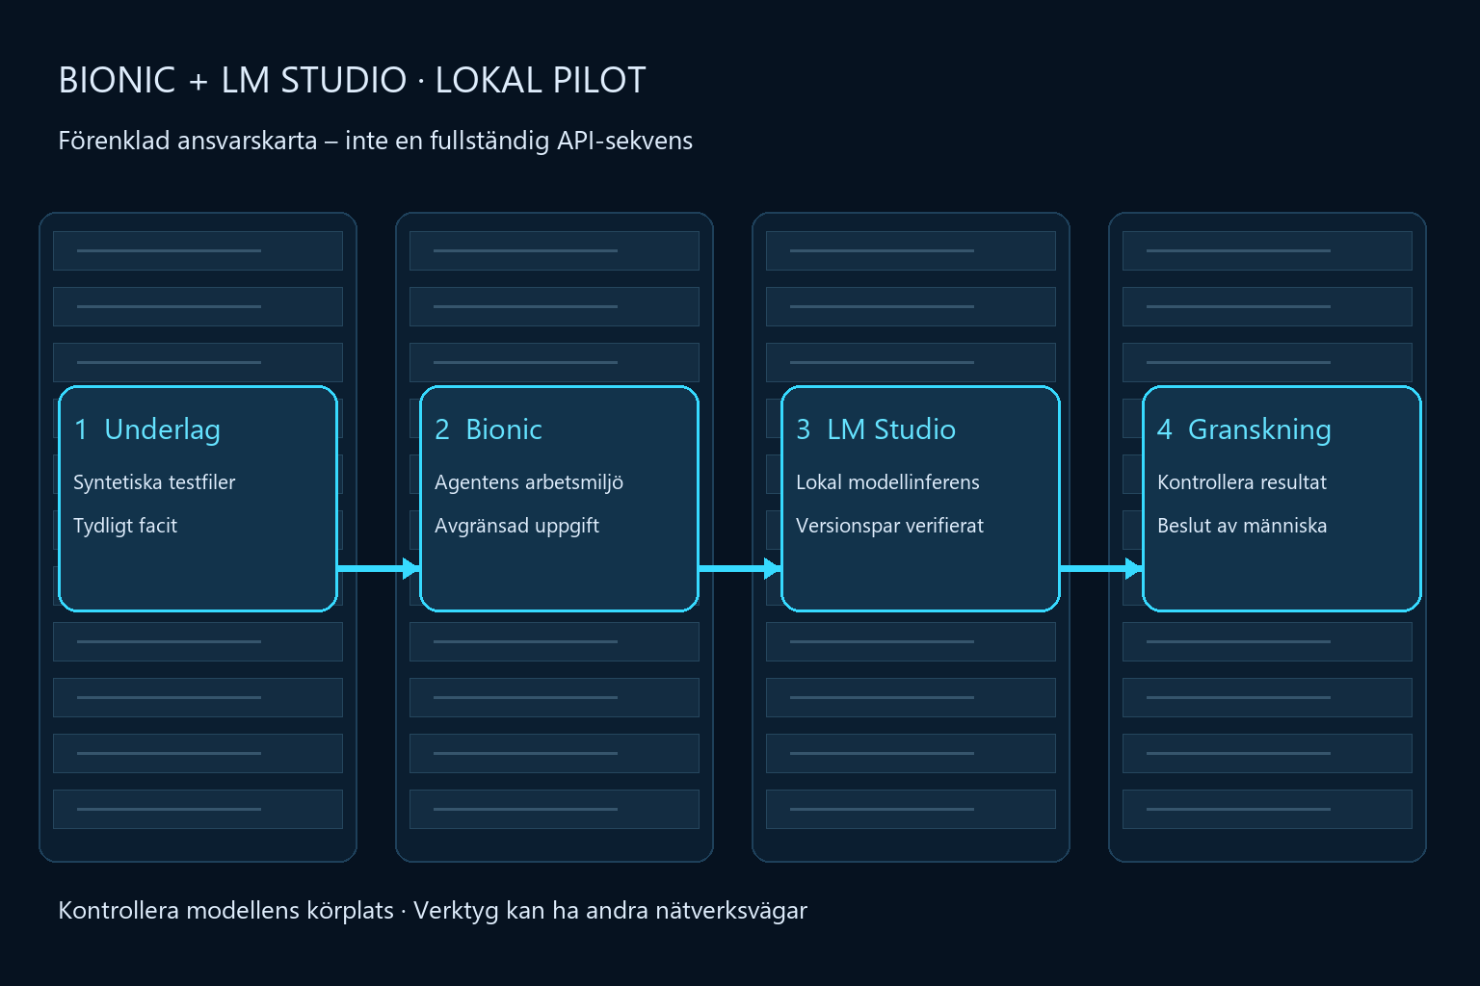Select the "2 Bionic" card heading

(489, 429)
